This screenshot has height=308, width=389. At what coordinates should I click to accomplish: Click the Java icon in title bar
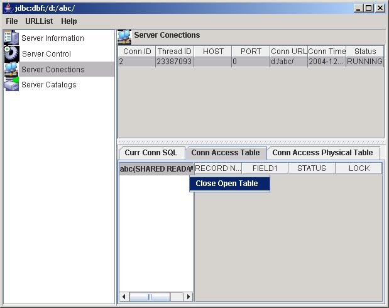[8, 8]
